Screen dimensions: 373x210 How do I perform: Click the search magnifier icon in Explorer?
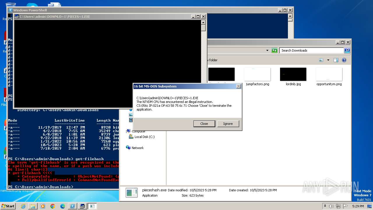pos(347,50)
